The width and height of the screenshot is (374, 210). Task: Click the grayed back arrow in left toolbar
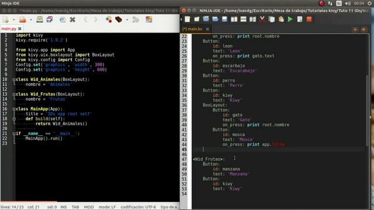[x=86, y=19]
